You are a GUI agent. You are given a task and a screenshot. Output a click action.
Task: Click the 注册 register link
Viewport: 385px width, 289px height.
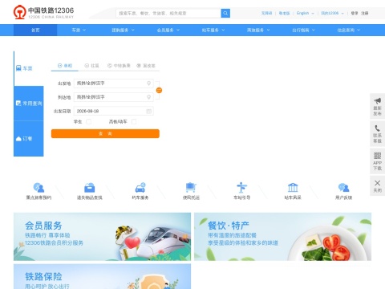pyautogui.click(x=365, y=13)
